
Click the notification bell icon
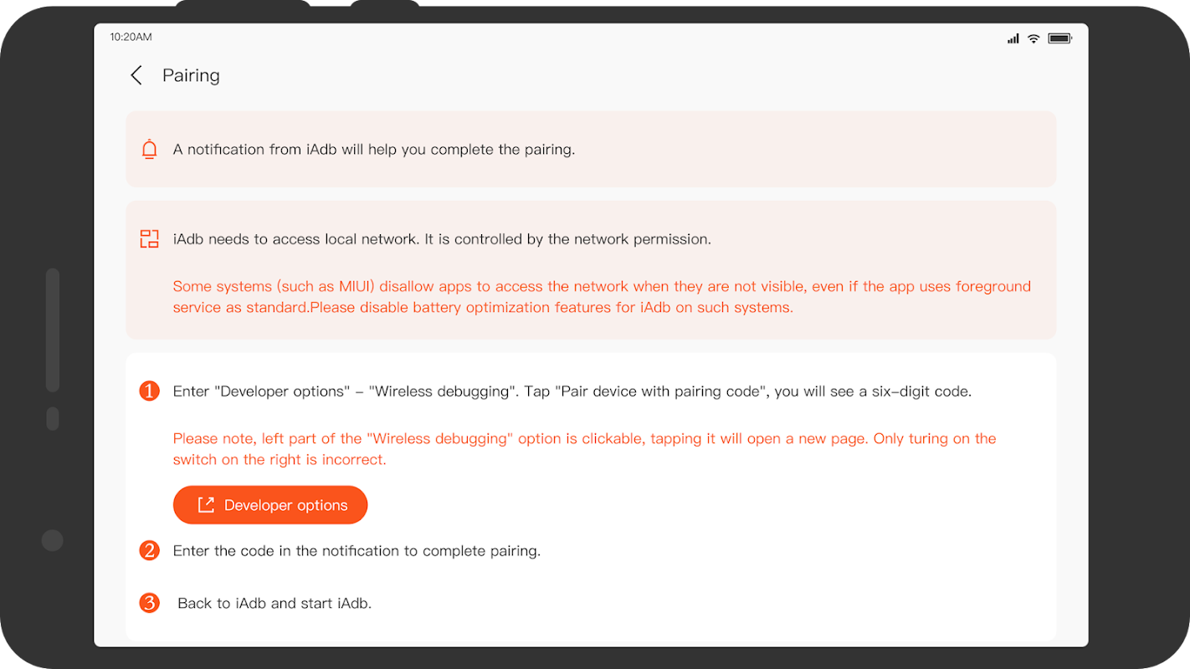click(149, 150)
